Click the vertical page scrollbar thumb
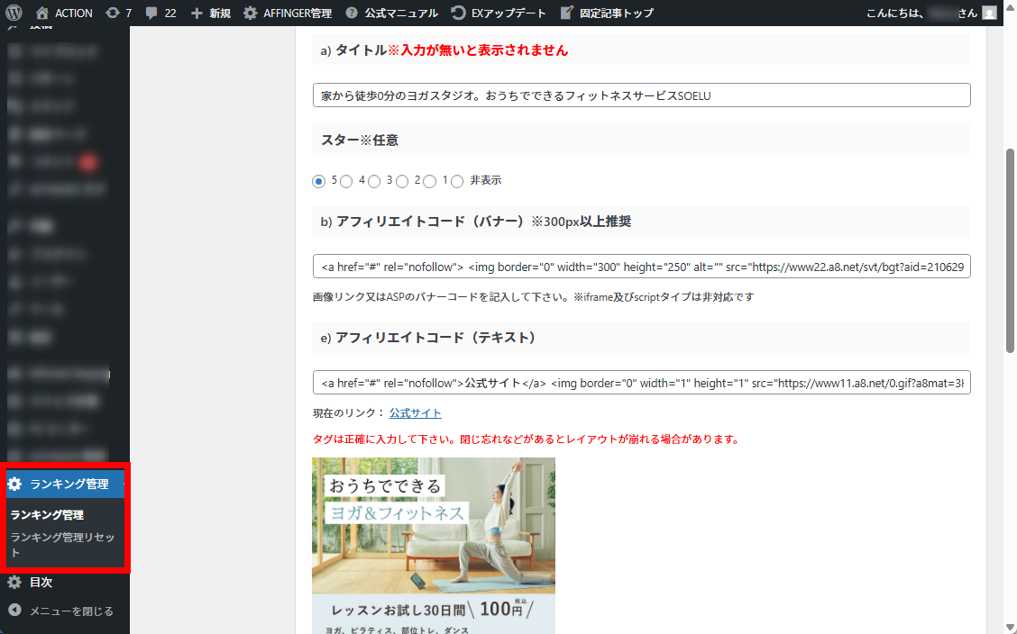This screenshot has height=634, width=1017. [x=1009, y=250]
